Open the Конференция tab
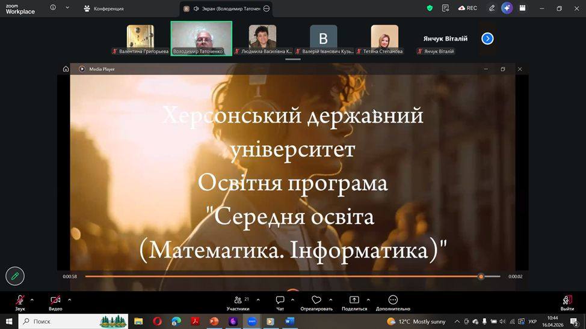The width and height of the screenshot is (586, 329). pos(103,8)
